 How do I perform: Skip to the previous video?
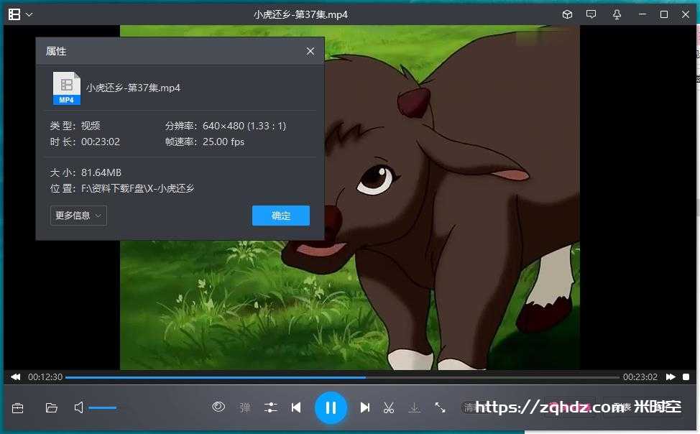click(296, 407)
